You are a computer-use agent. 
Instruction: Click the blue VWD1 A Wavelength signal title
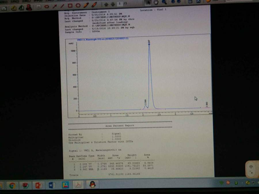pyautogui.click(x=102, y=39)
